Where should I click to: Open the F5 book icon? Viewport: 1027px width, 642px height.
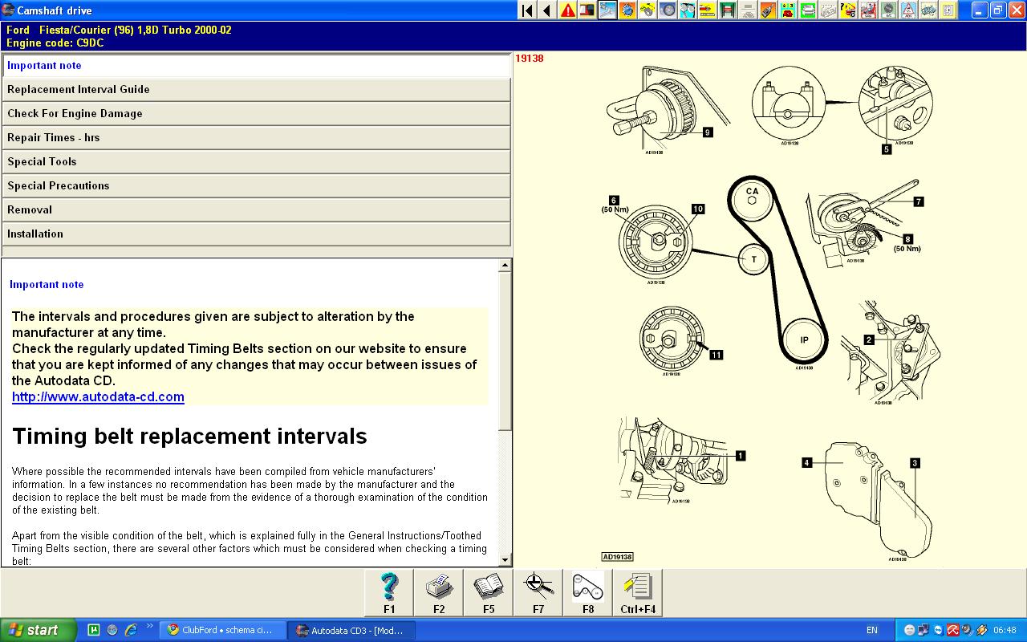pyautogui.click(x=489, y=593)
